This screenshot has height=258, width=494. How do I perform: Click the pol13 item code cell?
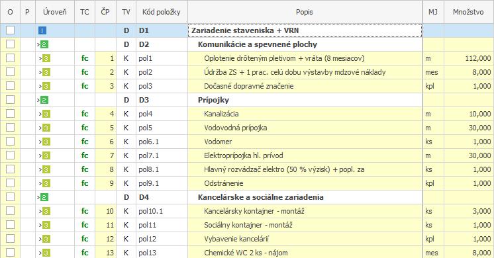162,252
